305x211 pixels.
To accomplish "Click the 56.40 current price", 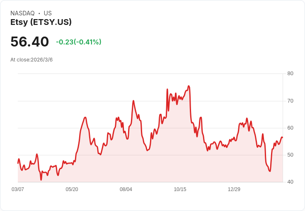I will pos(29,42).
